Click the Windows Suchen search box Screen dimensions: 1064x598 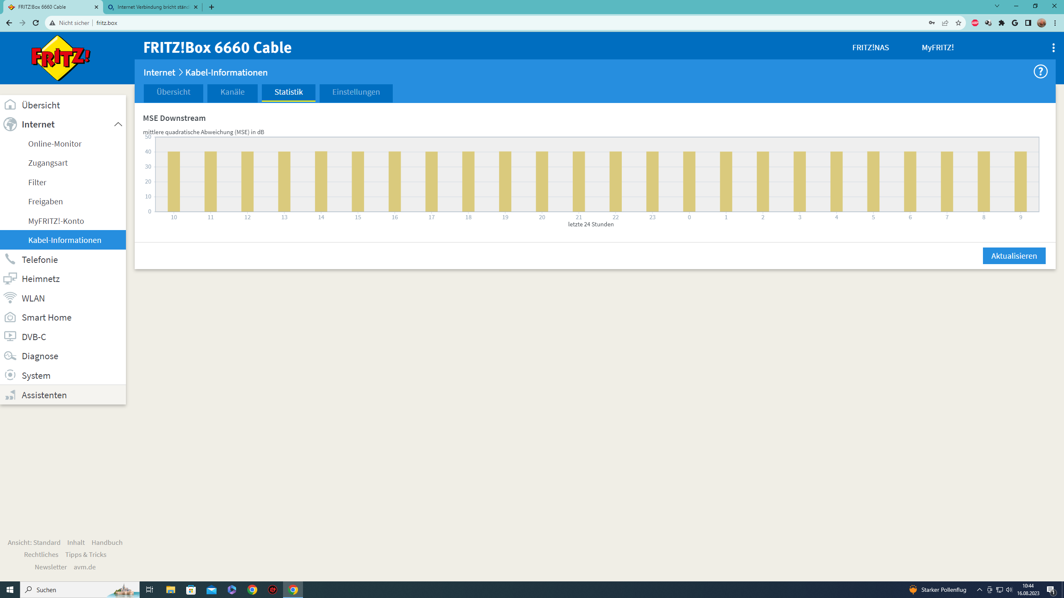coord(80,590)
